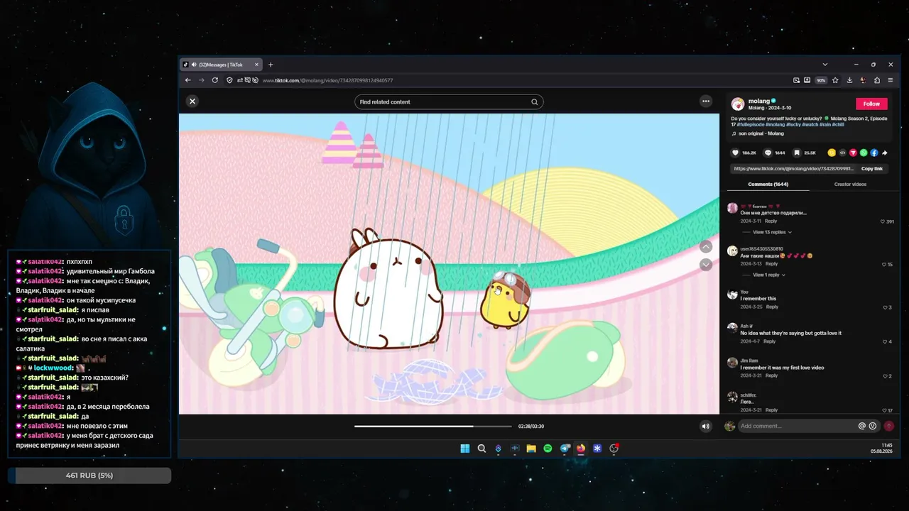Click the shield tracking protection icon

(x=229, y=80)
